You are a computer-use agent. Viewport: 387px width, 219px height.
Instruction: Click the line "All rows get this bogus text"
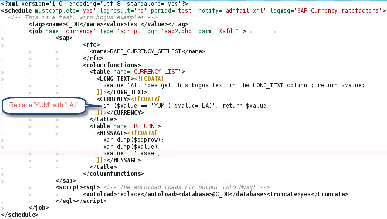(x=234, y=85)
